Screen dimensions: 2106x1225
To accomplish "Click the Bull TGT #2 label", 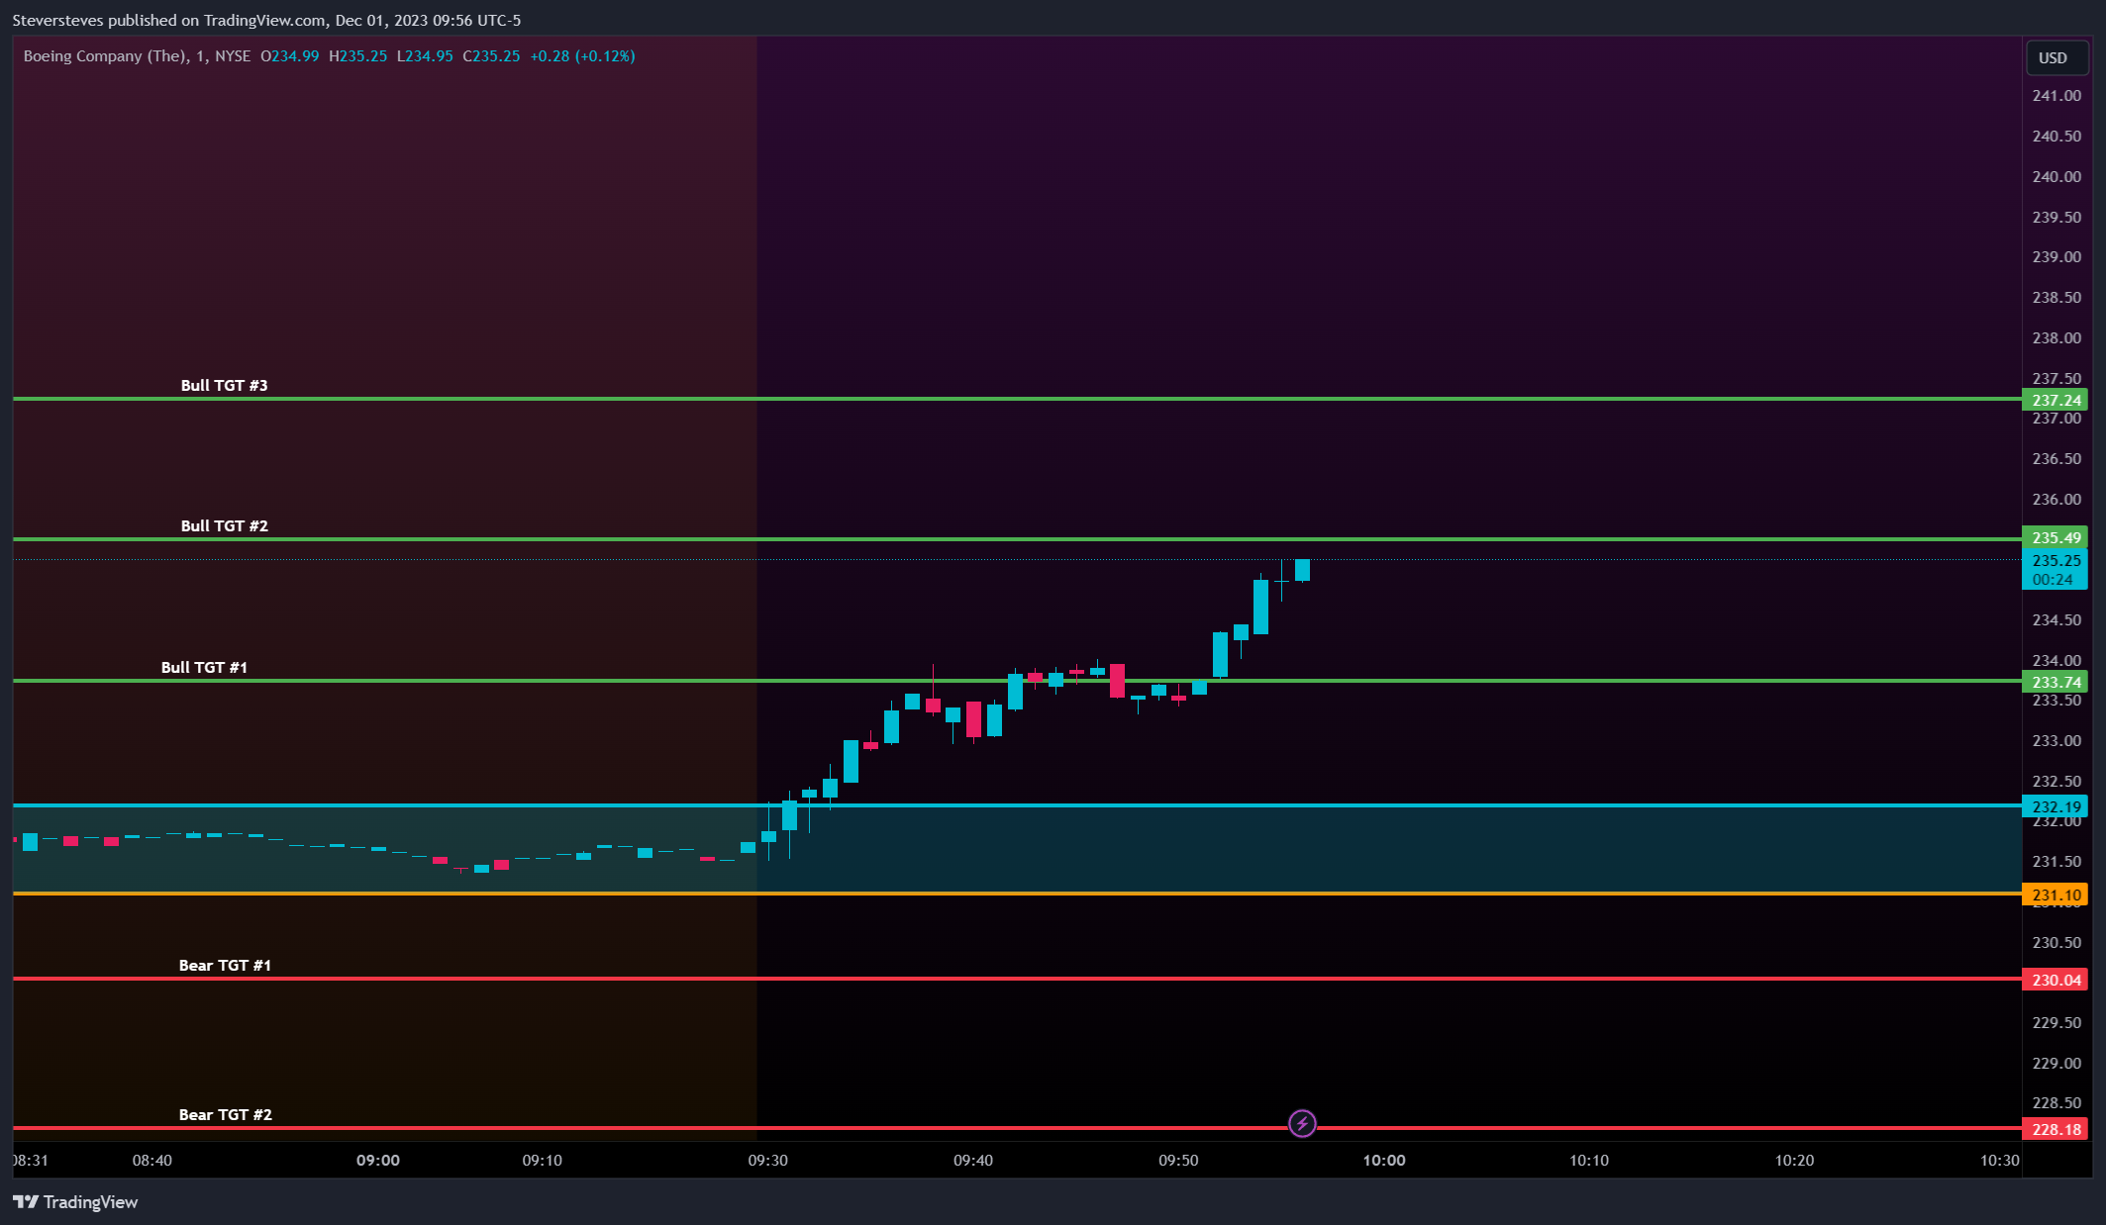I will (x=224, y=525).
